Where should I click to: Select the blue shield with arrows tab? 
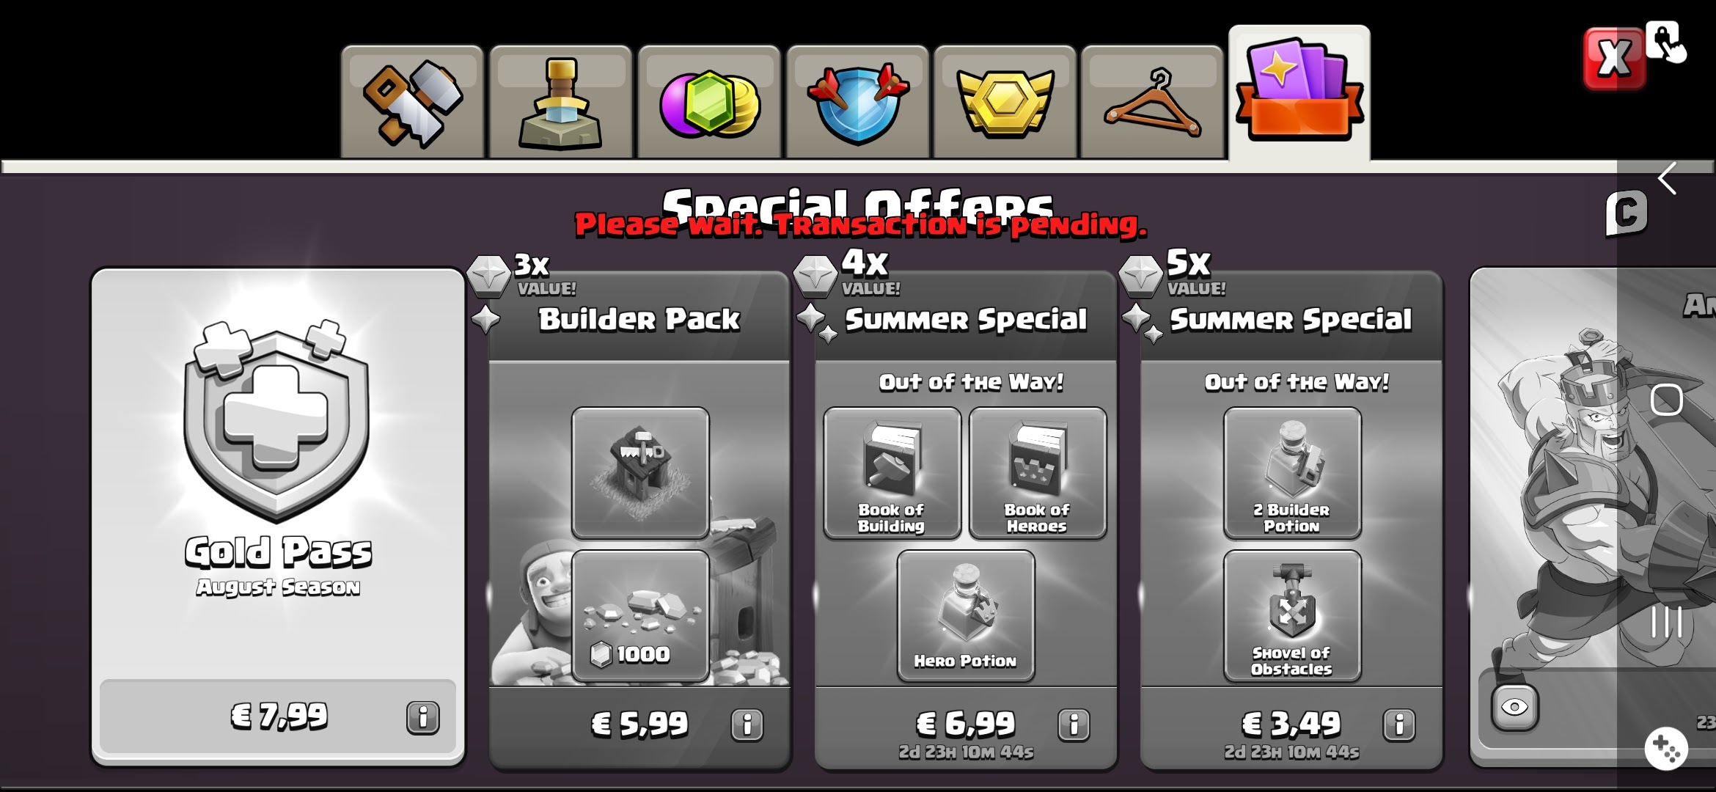pyautogui.click(x=857, y=102)
